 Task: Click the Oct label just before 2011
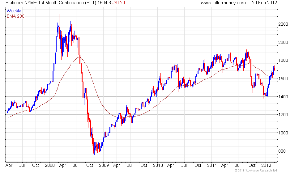point(198,166)
